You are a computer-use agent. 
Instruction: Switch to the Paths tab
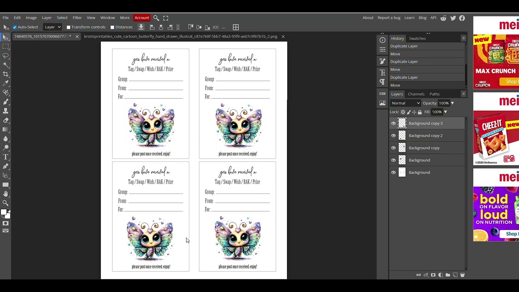point(434,94)
